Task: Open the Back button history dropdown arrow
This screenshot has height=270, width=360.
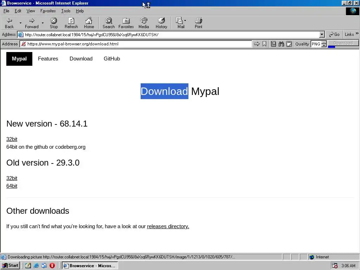Action: point(20,23)
